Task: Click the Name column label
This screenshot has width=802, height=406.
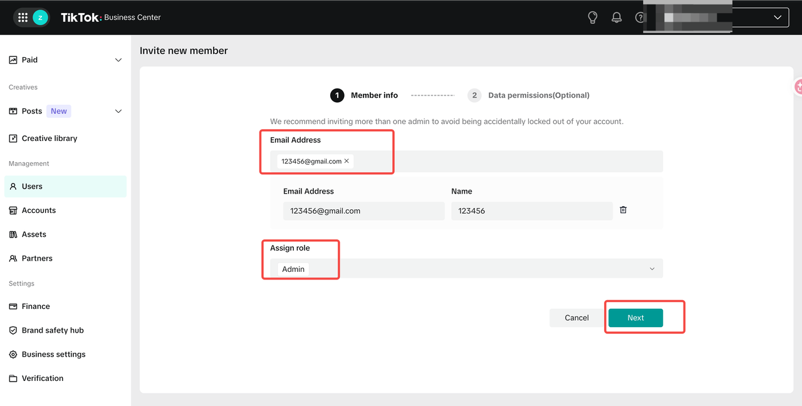Action: click(462, 191)
